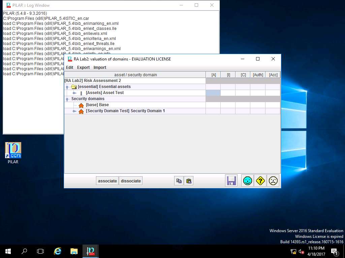Click the [Acc] cell of Essential assets row

[273, 87]
